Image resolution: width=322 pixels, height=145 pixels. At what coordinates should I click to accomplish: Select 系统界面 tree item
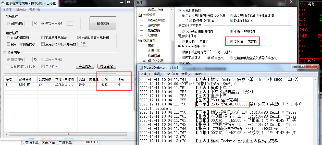154,25
